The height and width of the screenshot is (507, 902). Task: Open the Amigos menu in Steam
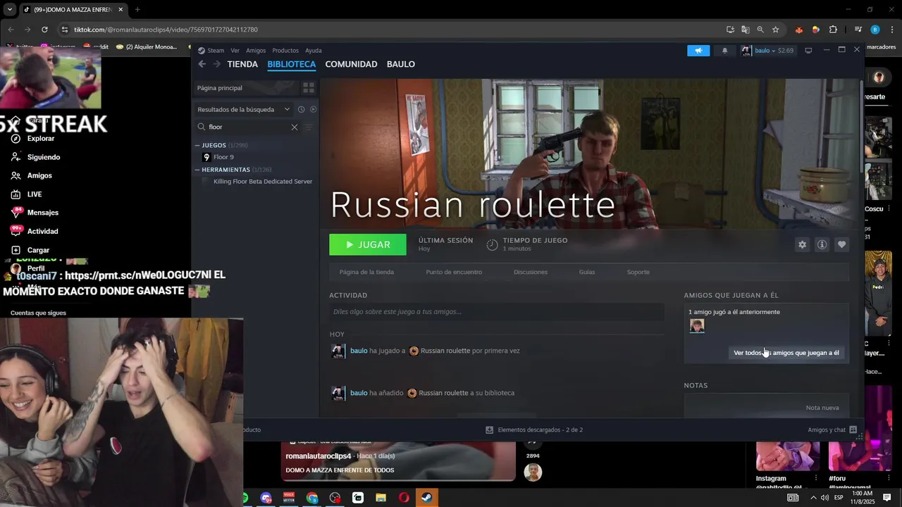256,51
